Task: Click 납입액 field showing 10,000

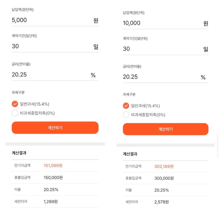Action: (x=161, y=23)
